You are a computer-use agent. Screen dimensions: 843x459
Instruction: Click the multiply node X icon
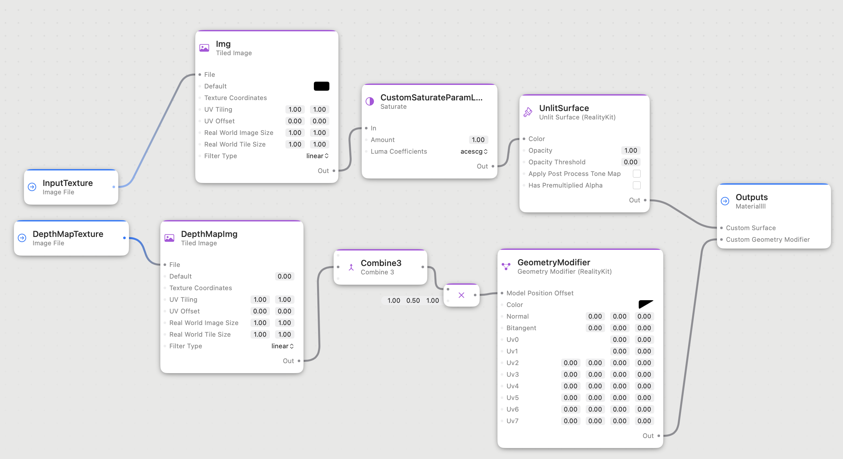[x=462, y=295]
